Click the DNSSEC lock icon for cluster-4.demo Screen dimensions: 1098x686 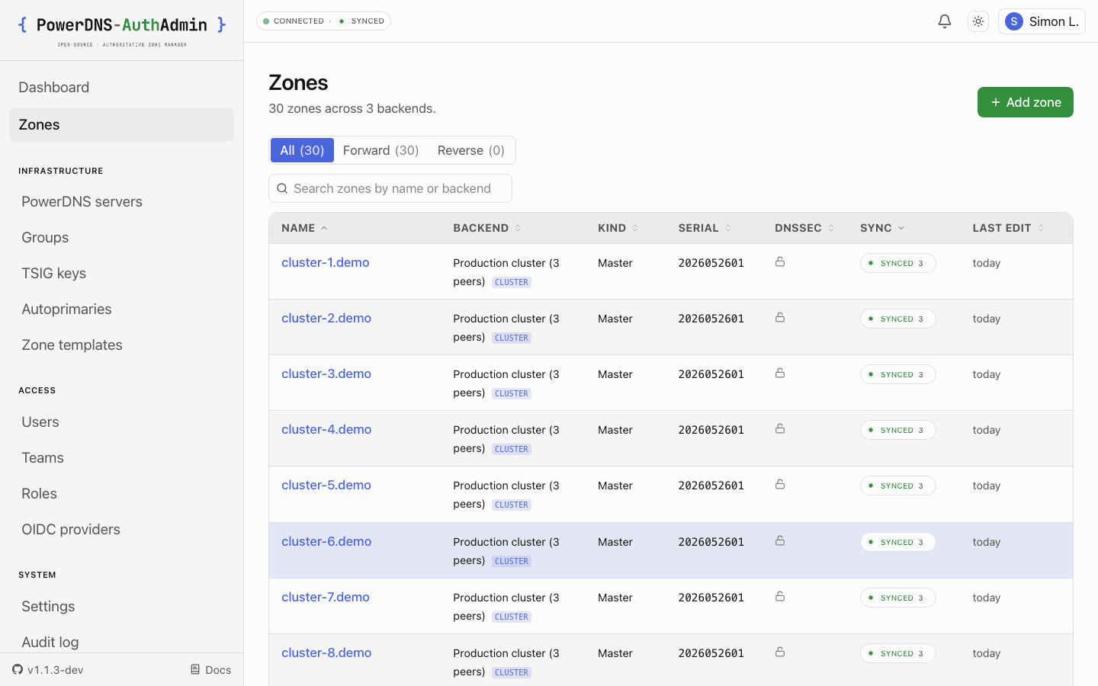(x=780, y=429)
